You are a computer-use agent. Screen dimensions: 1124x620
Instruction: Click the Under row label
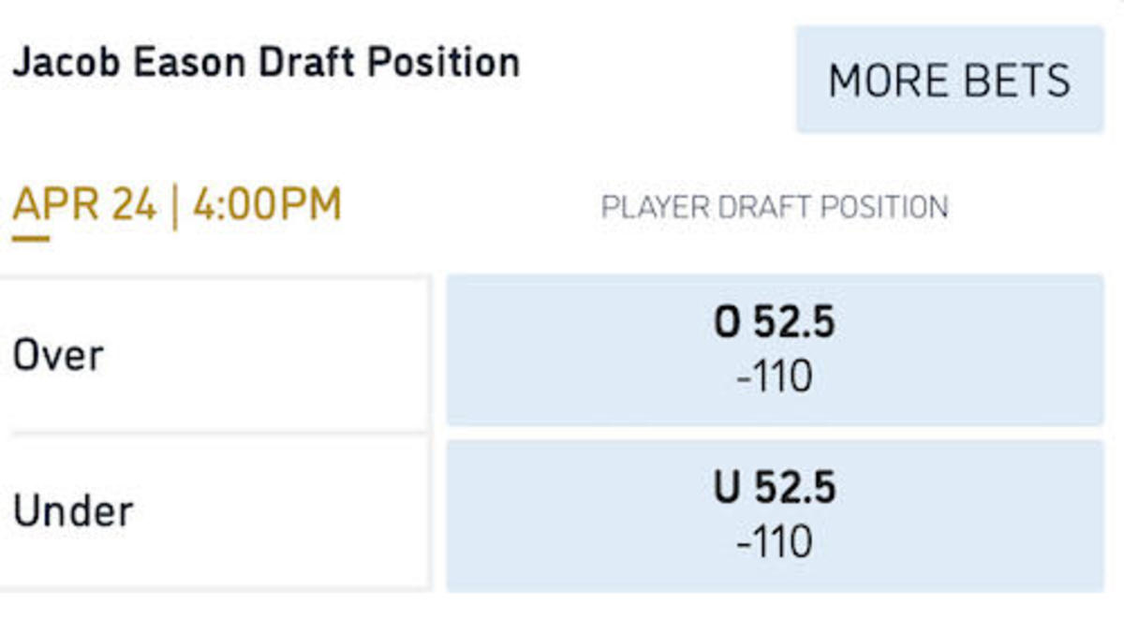click(x=73, y=511)
